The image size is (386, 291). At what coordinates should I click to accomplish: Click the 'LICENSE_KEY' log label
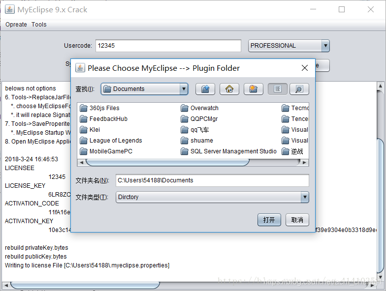click(x=25, y=186)
